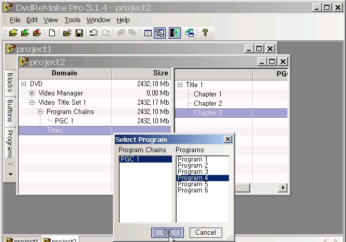The height and width of the screenshot is (242, 346).
Task: Select PGC 1 in the Domain tree
Action: click(95, 121)
